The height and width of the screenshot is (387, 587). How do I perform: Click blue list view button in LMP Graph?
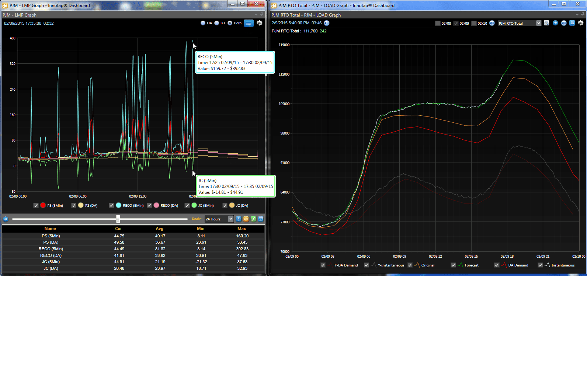tap(249, 23)
